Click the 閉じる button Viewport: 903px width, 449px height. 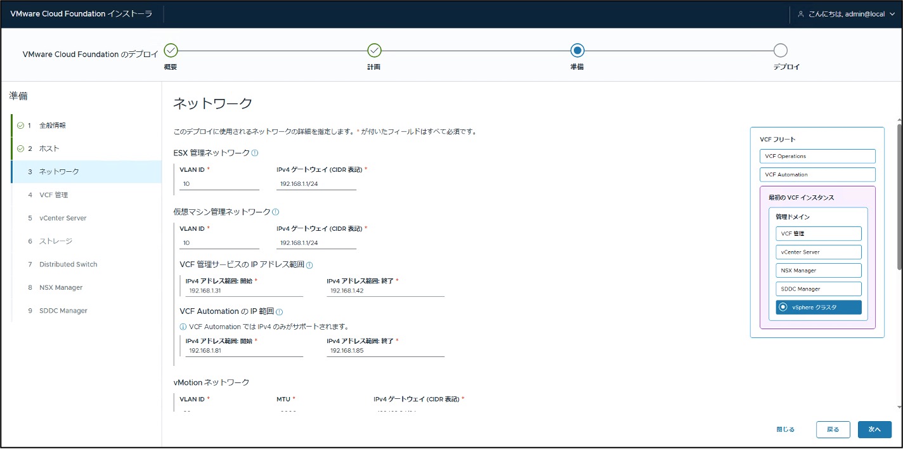[x=786, y=429]
